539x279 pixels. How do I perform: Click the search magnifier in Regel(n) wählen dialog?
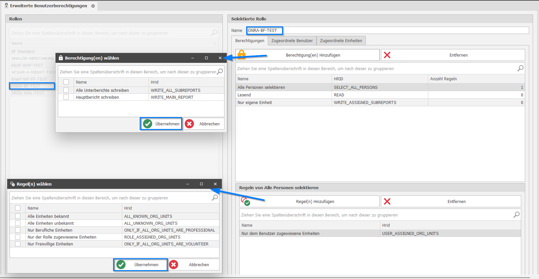215,198
